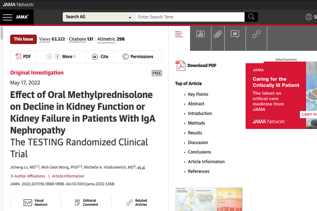Click the red PDF document icon in sidebar
This screenshot has width=317, height=211.
click(x=180, y=66)
